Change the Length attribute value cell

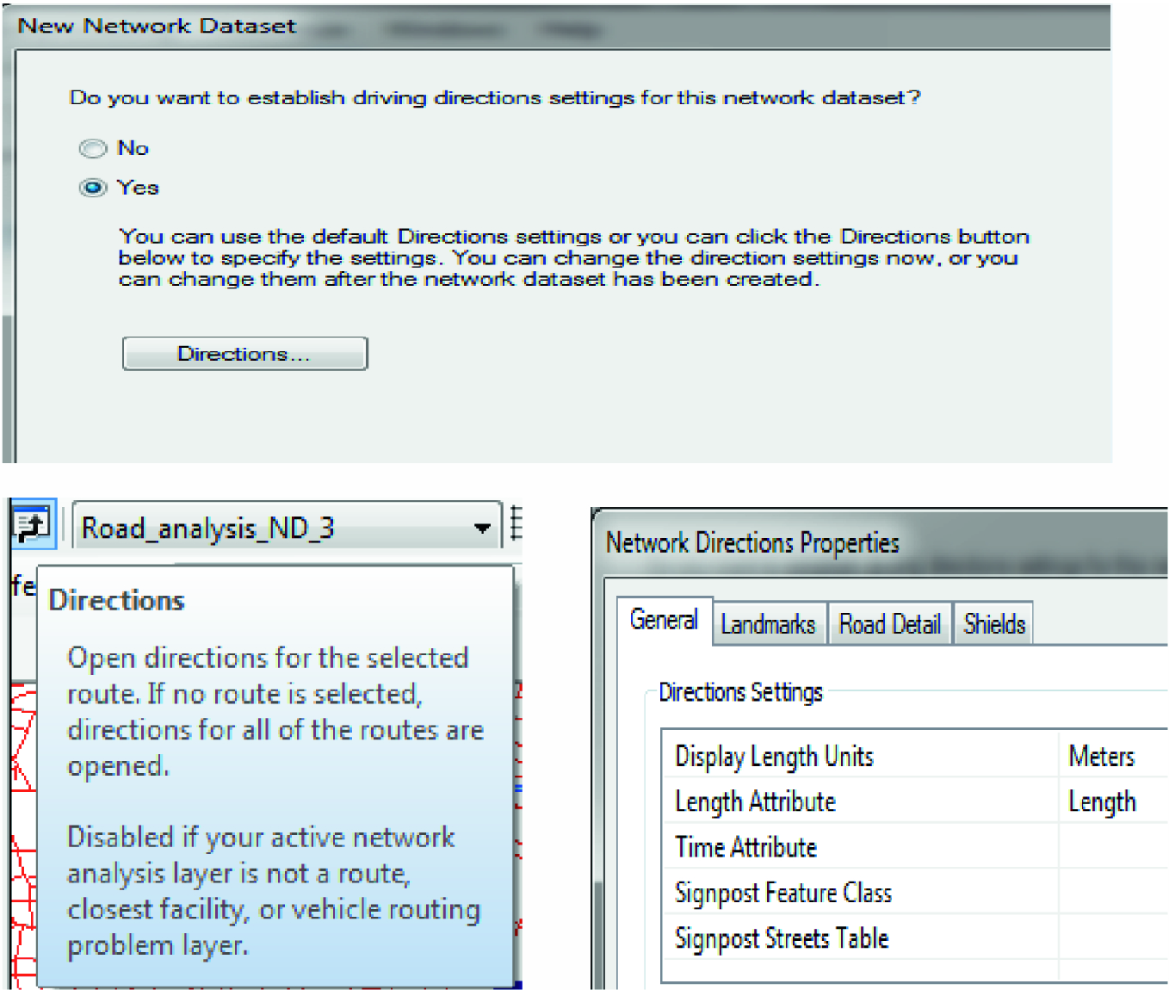tap(1112, 801)
